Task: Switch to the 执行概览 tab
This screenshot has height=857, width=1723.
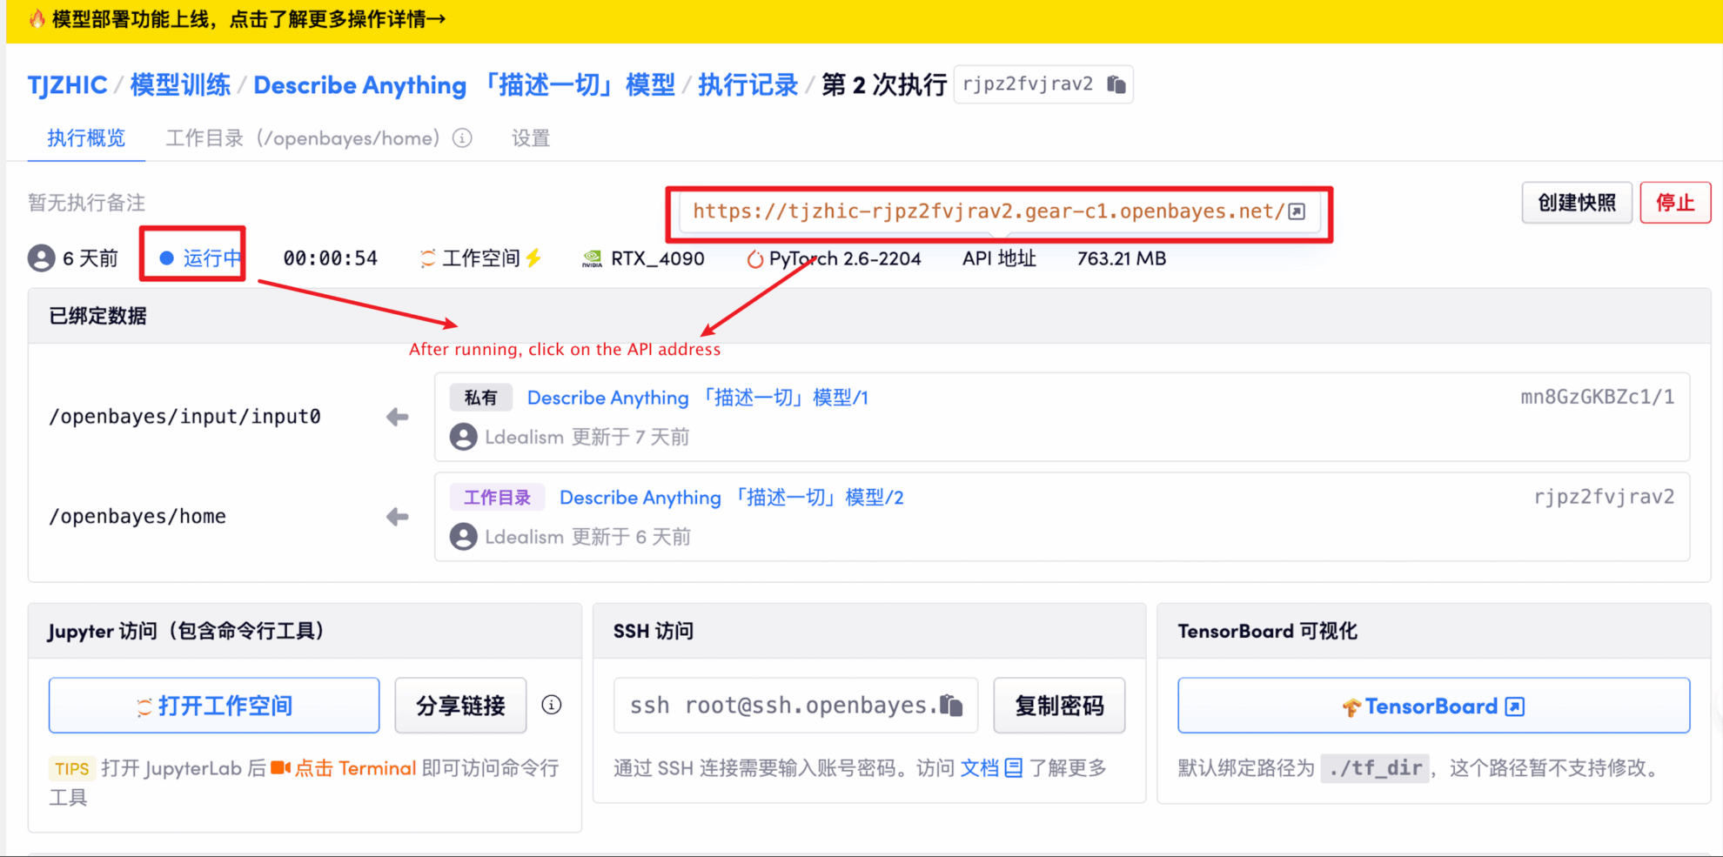Action: coord(86,138)
